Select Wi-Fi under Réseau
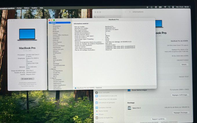The width and height of the screenshot is (197, 123). pyautogui.click(x=55, y=76)
